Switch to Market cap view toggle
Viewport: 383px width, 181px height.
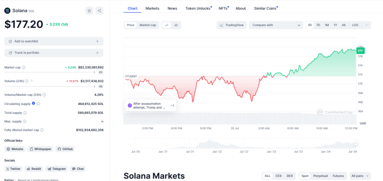148,25
